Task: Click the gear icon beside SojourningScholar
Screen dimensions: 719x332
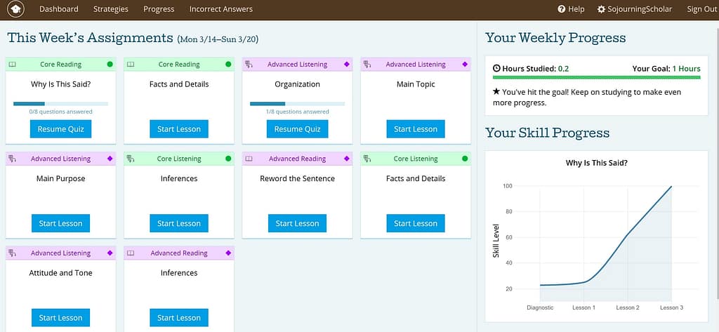Action: pos(601,9)
